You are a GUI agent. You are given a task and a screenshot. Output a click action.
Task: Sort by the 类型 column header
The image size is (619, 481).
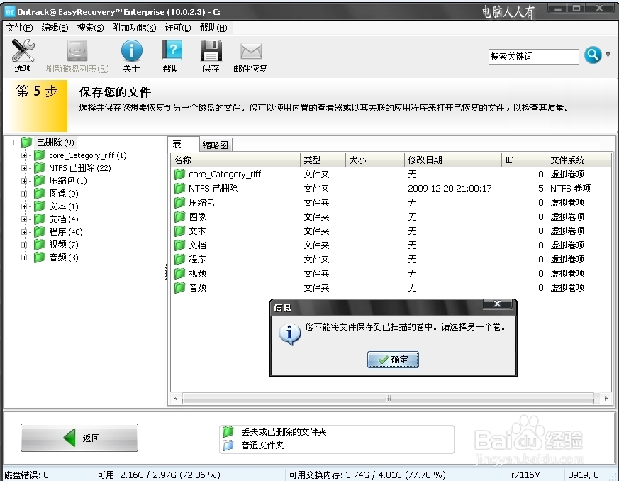pyautogui.click(x=323, y=160)
